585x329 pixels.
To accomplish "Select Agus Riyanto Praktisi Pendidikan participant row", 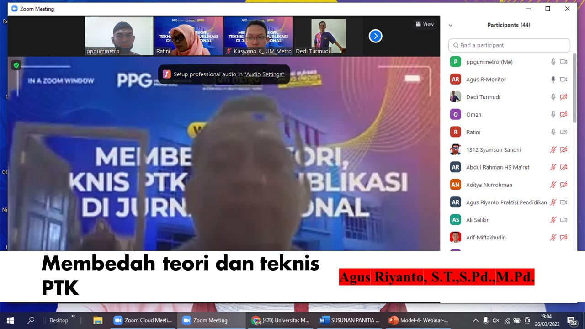I will coord(510,202).
